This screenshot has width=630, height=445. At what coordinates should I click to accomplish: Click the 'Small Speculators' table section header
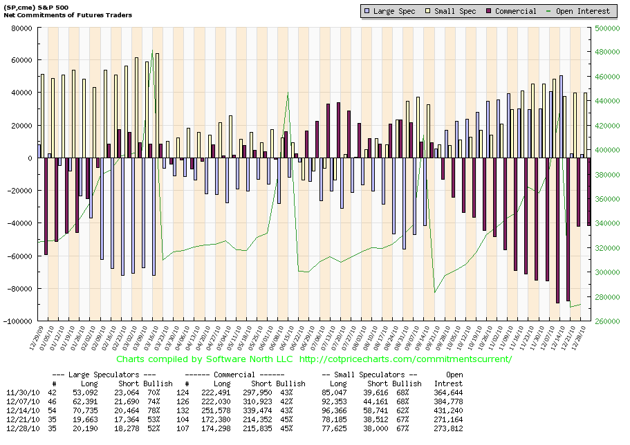point(370,375)
